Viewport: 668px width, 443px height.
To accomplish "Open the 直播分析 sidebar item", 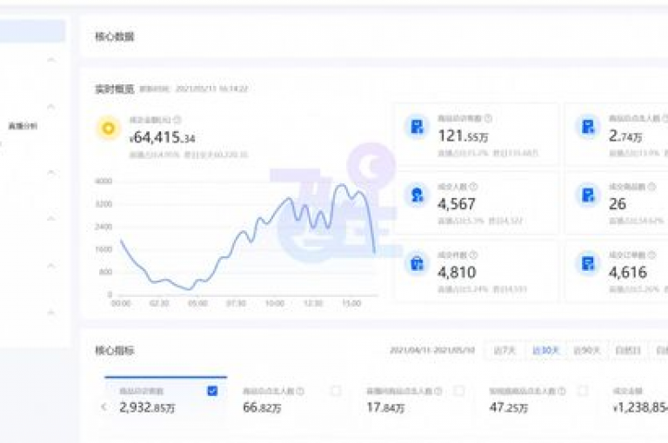I will pos(23,126).
